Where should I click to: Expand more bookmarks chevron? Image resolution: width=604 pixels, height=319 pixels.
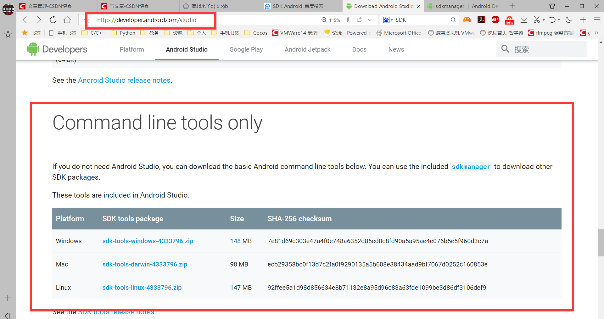[596, 33]
